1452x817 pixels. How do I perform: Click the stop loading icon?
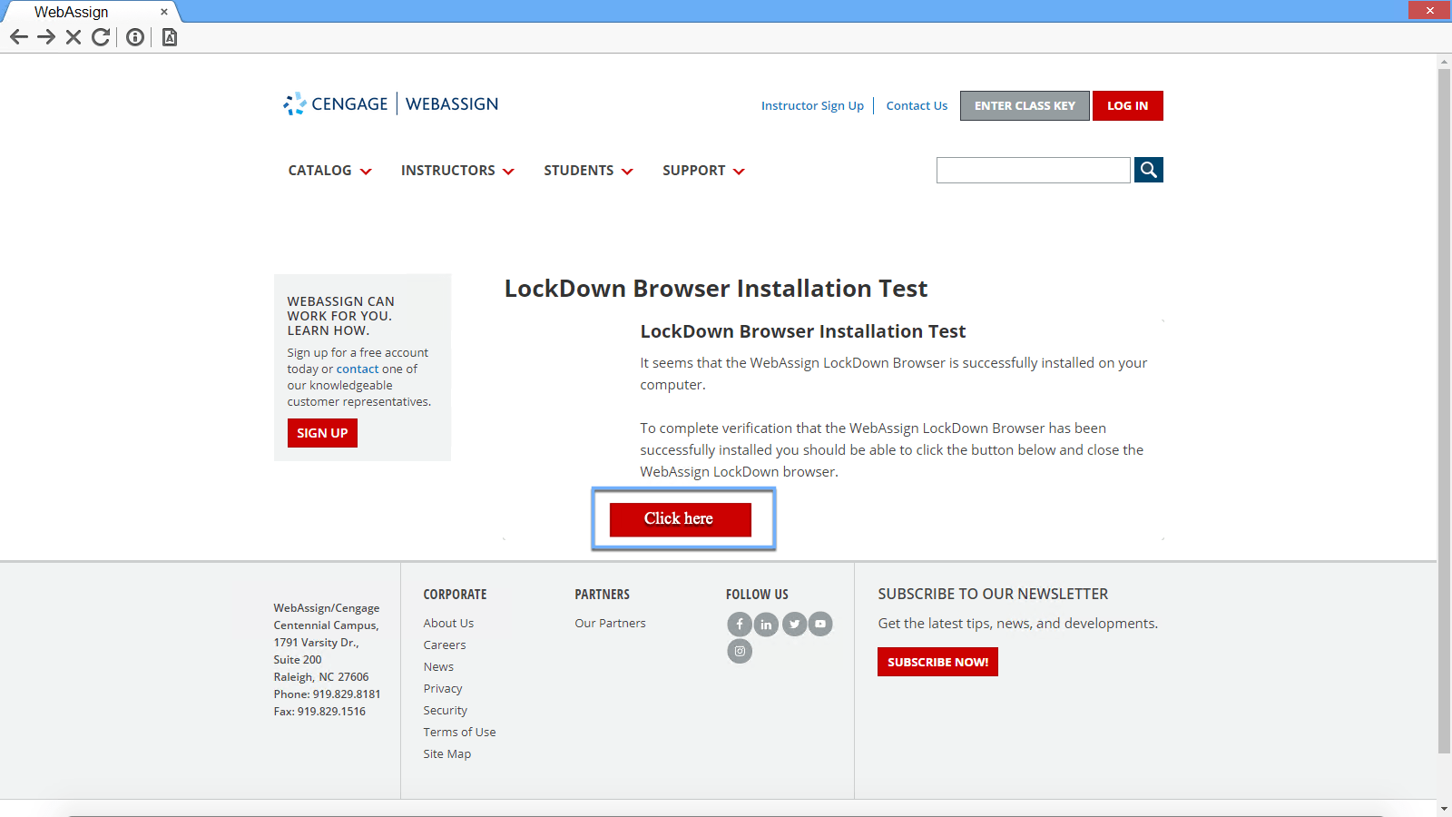click(73, 37)
